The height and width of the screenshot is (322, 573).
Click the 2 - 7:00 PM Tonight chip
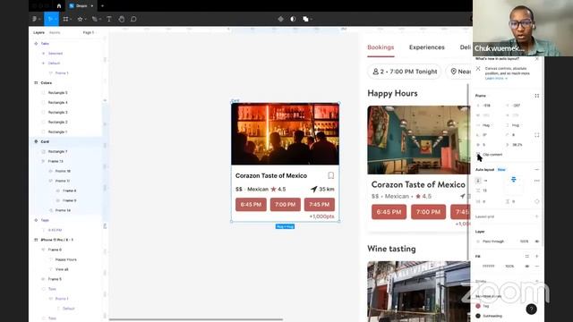(x=405, y=72)
